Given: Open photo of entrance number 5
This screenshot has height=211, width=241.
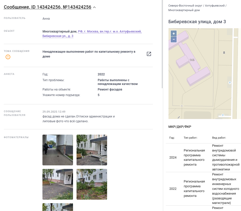Looking at the screenshot, I should pyautogui.click(x=92, y=150).
